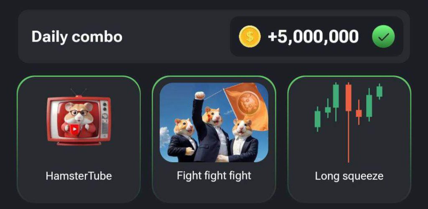Click the rightmost green candlestick
The image size is (428, 209).
[380, 91]
